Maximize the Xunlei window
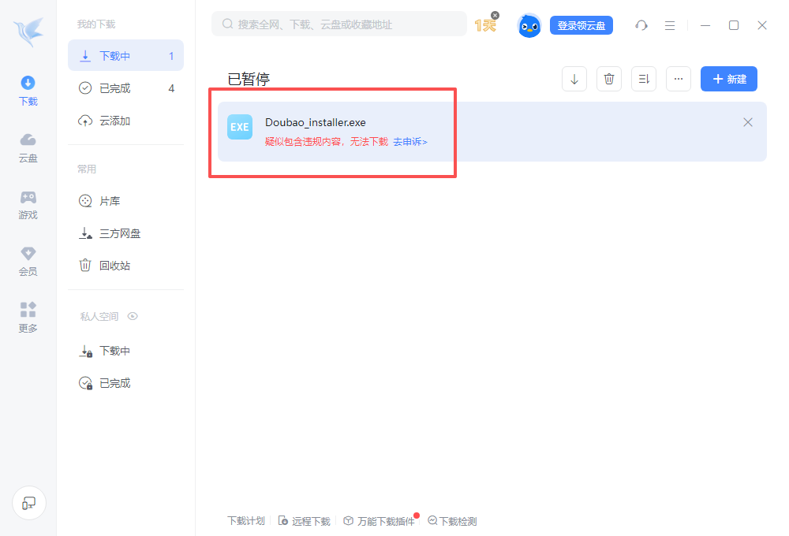 click(734, 25)
